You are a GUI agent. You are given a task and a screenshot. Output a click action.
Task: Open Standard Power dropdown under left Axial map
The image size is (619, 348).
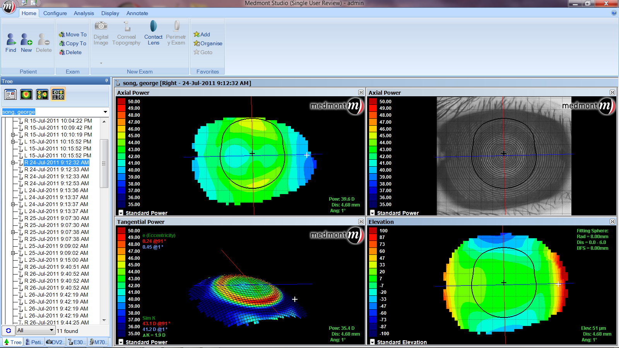coord(121,213)
